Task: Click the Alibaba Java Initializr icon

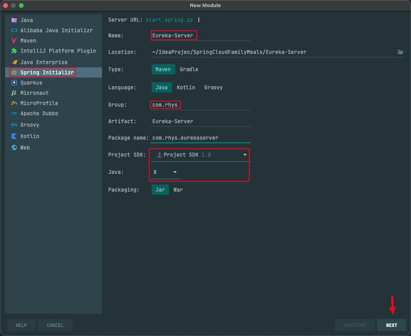Action: (x=14, y=30)
